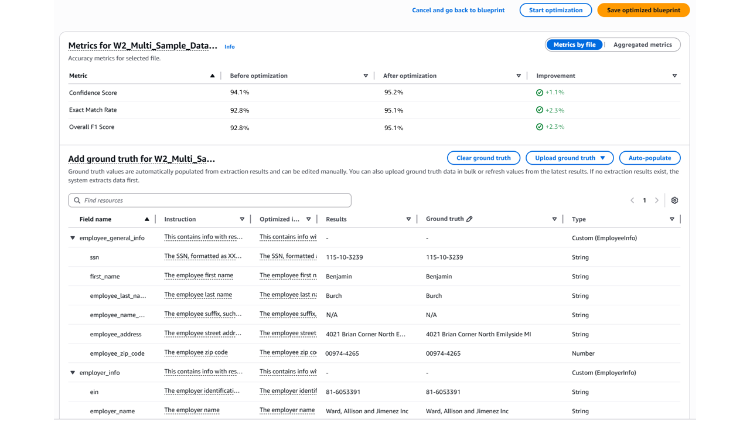
Task: Sort by Field name ascending arrow
Action: click(x=146, y=219)
